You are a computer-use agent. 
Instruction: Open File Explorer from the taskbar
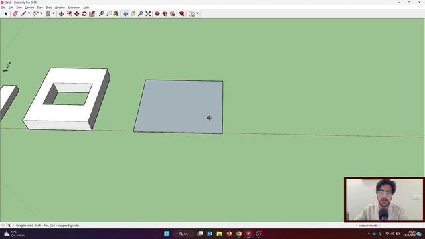pyautogui.click(x=220, y=234)
